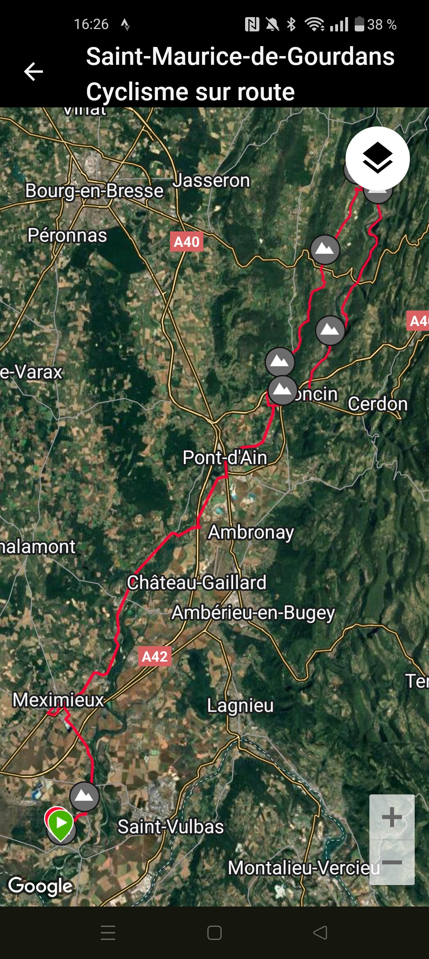Image resolution: width=429 pixels, height=959 pixels.
Task: Select the climb marker north of Cerdon
Action: coord(330,330)
